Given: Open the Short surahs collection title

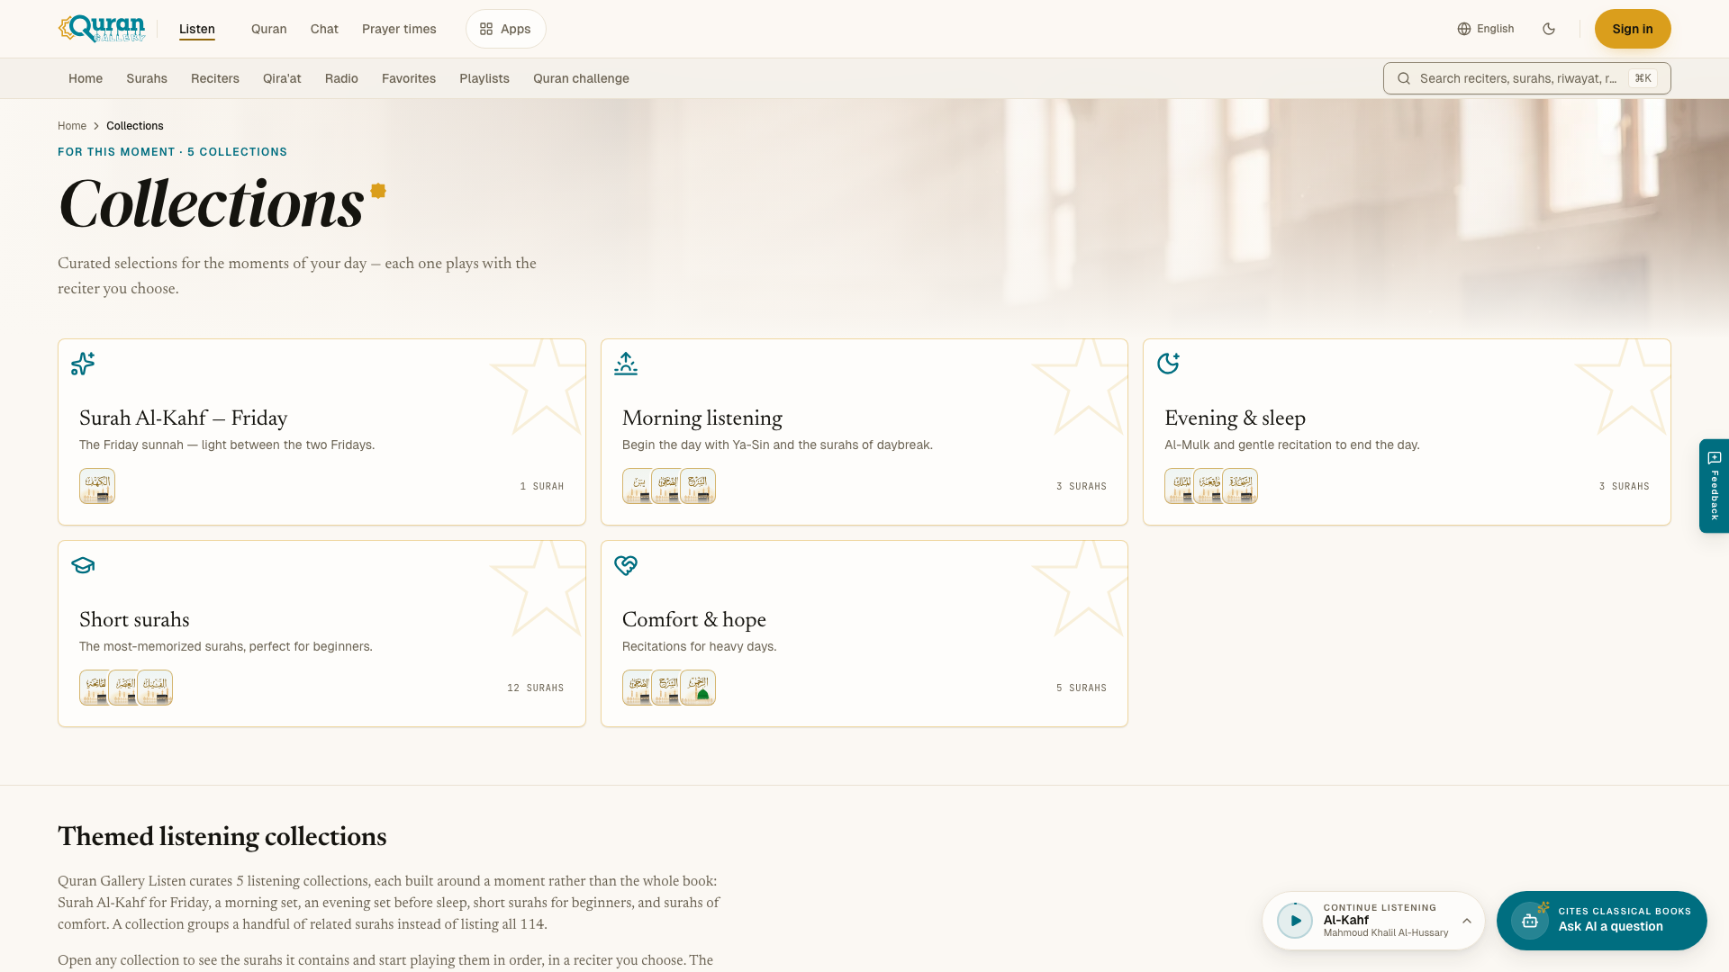Looking at the screenshot, I should coord(134,620).
